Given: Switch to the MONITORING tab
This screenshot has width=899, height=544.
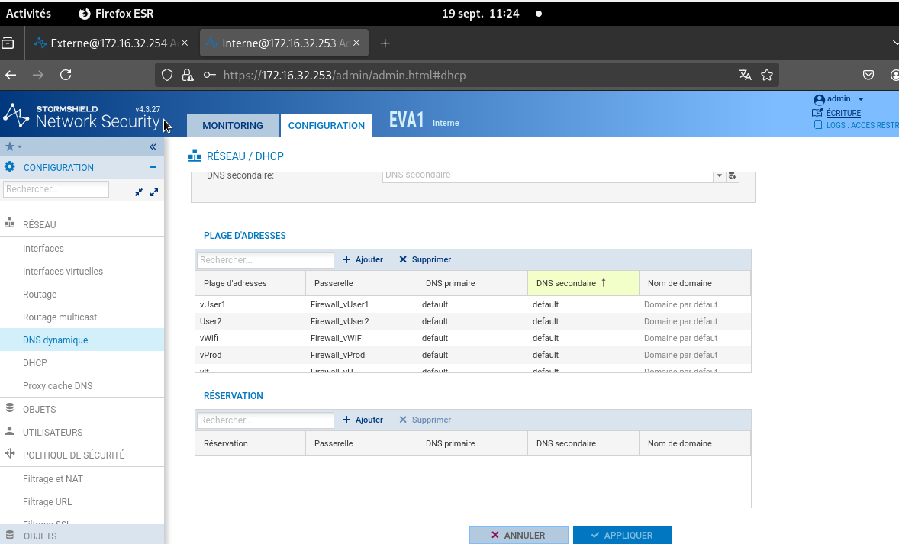Looking at the screenshot, I should click(232, 125).
